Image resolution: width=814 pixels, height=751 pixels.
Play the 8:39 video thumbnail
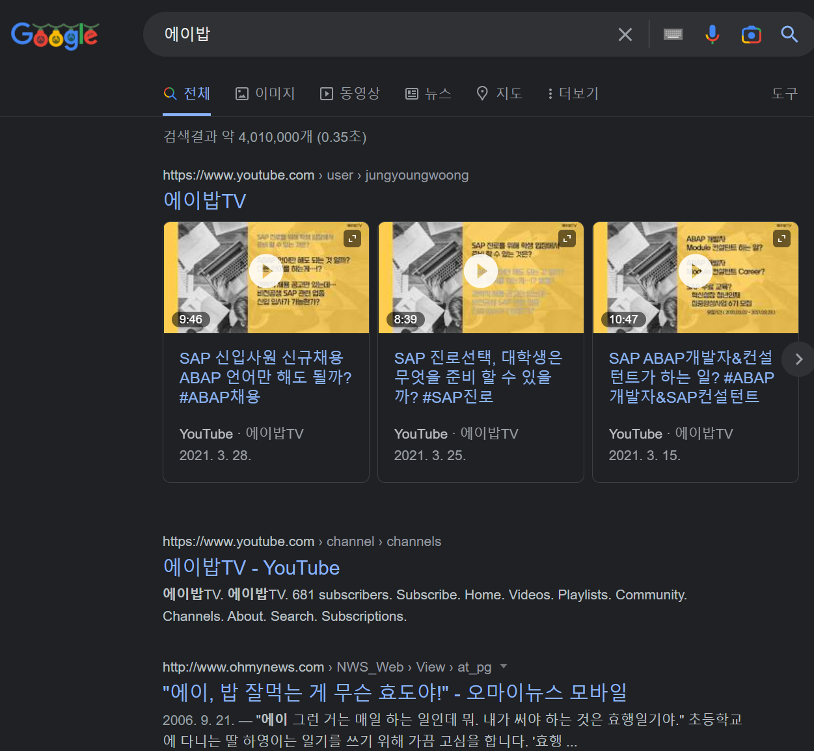(481, 278)
